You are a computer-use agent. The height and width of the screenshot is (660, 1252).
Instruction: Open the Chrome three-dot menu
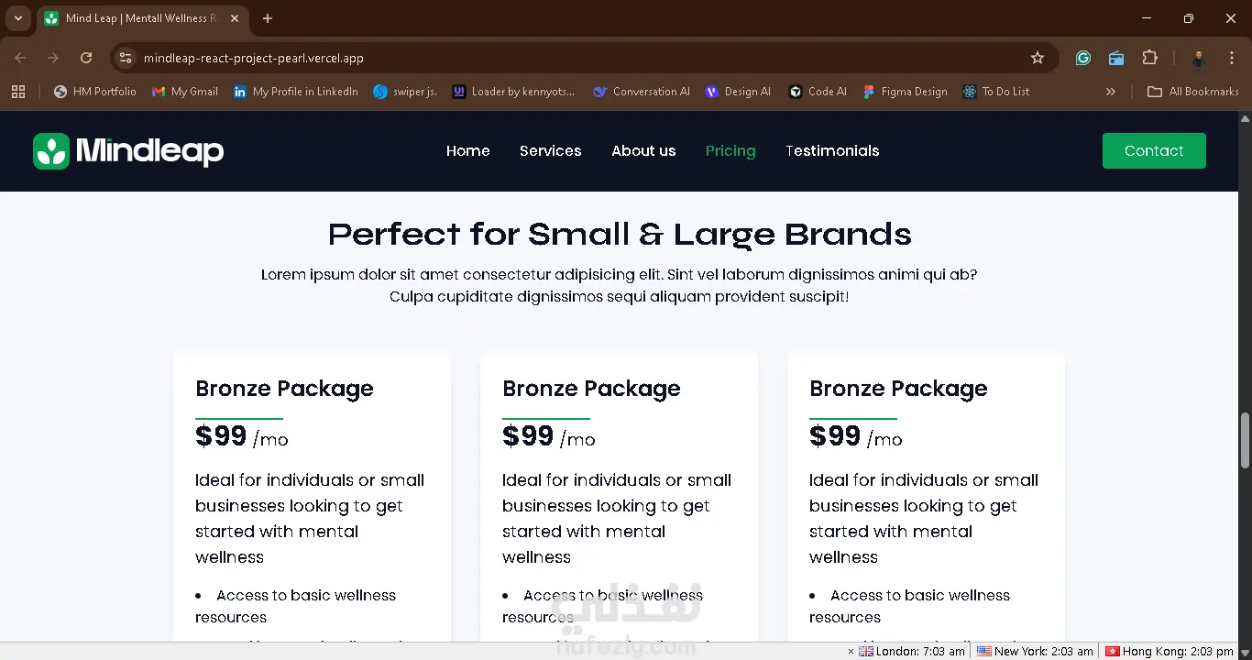click(1232, 58)
